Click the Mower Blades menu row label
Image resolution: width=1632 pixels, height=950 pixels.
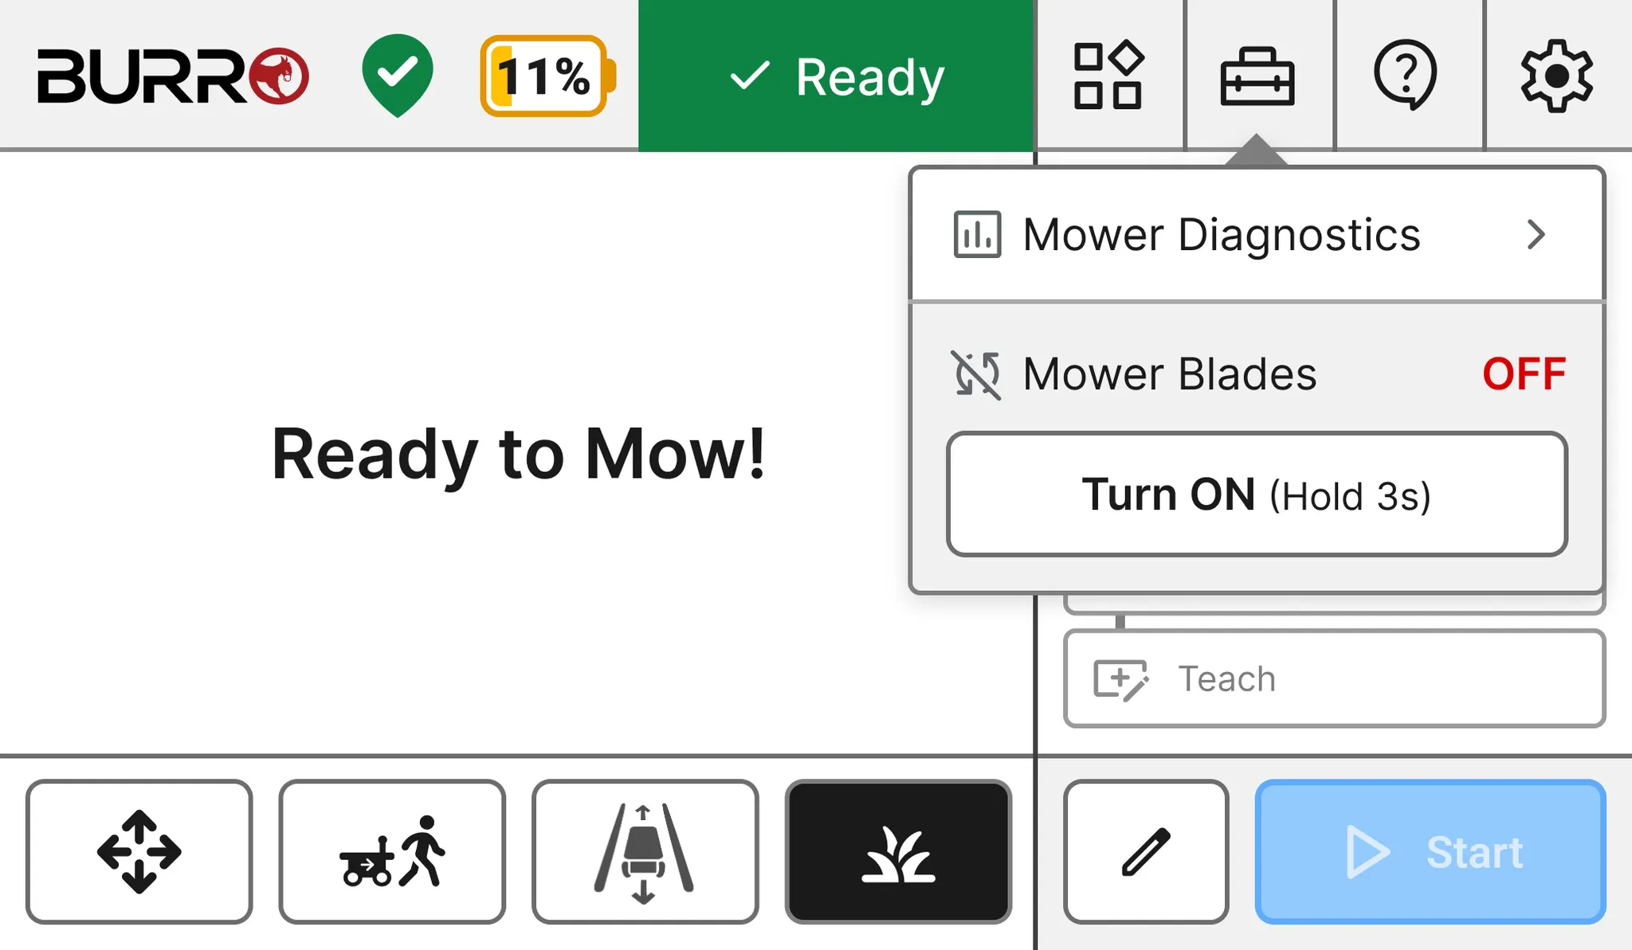coord(1169,373)
